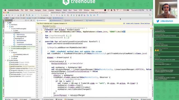Click OK in the indentation notification
The height and width of the screenshot is (100, 179).
(124, 23)
